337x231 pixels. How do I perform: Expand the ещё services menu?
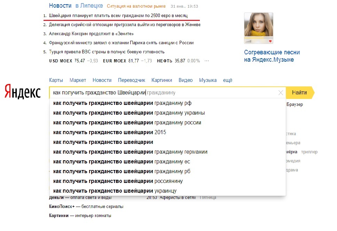pos(228,80)
